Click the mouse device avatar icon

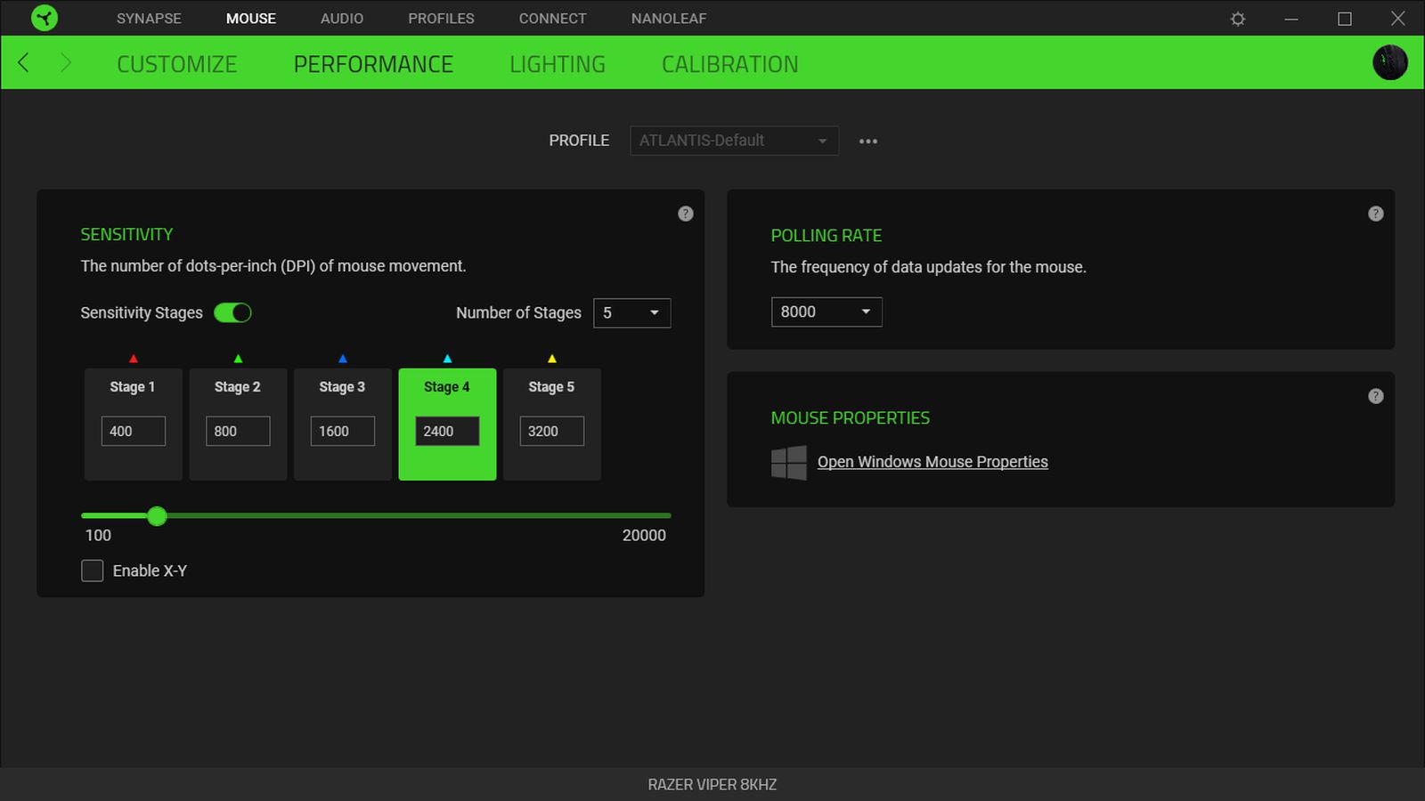(x=1389, y=62)
